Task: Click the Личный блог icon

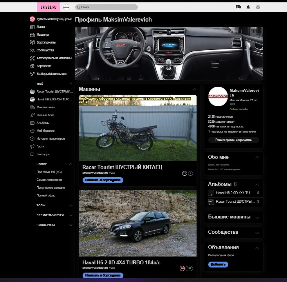Action: pyautogui.click(x=32, y=115)
